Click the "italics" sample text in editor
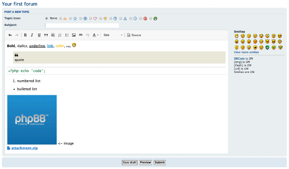 pyautogui.click(x=22, y=46)
